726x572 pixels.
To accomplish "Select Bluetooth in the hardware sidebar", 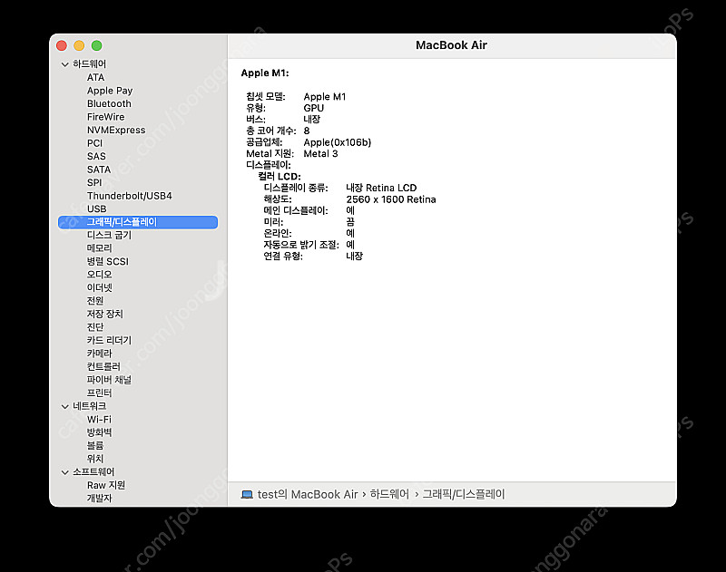I will [109, 103].
